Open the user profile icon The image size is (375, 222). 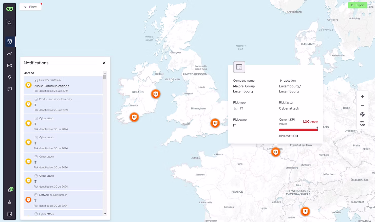coord(10,202)
